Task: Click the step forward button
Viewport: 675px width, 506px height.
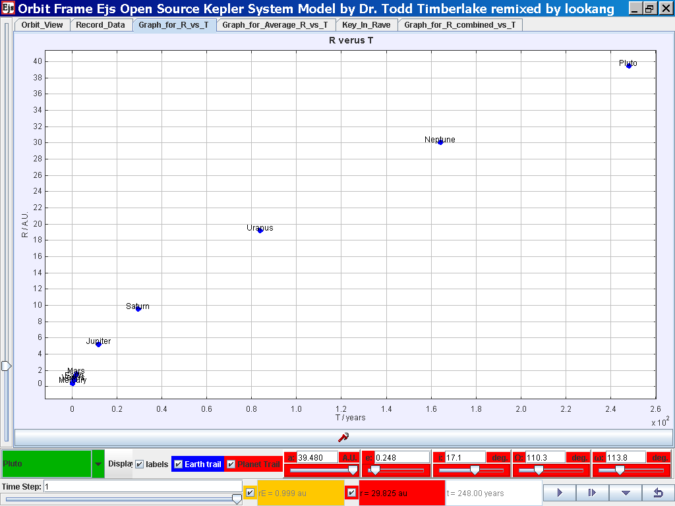Action: (x=592, y=492)
